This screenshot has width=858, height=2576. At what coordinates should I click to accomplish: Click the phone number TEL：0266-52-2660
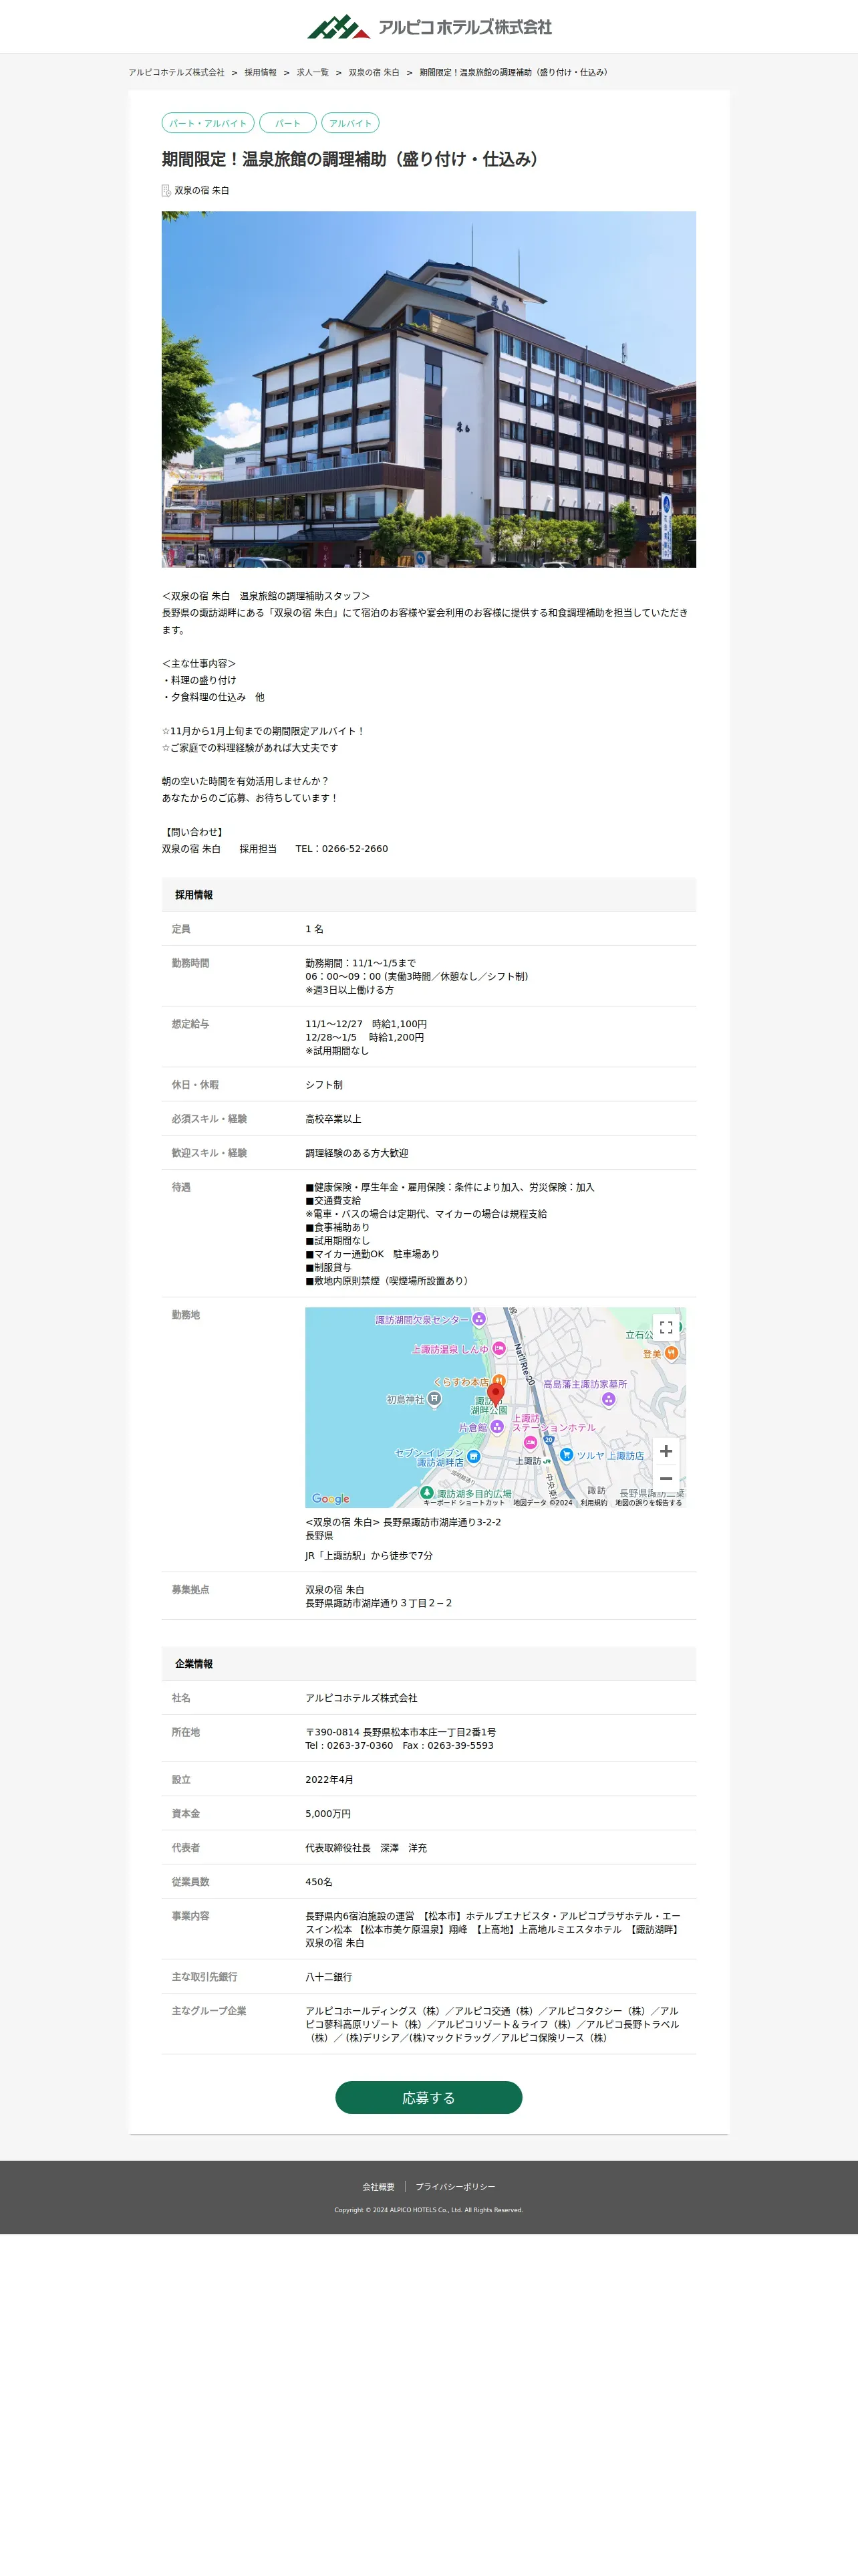tap(341, 849)
